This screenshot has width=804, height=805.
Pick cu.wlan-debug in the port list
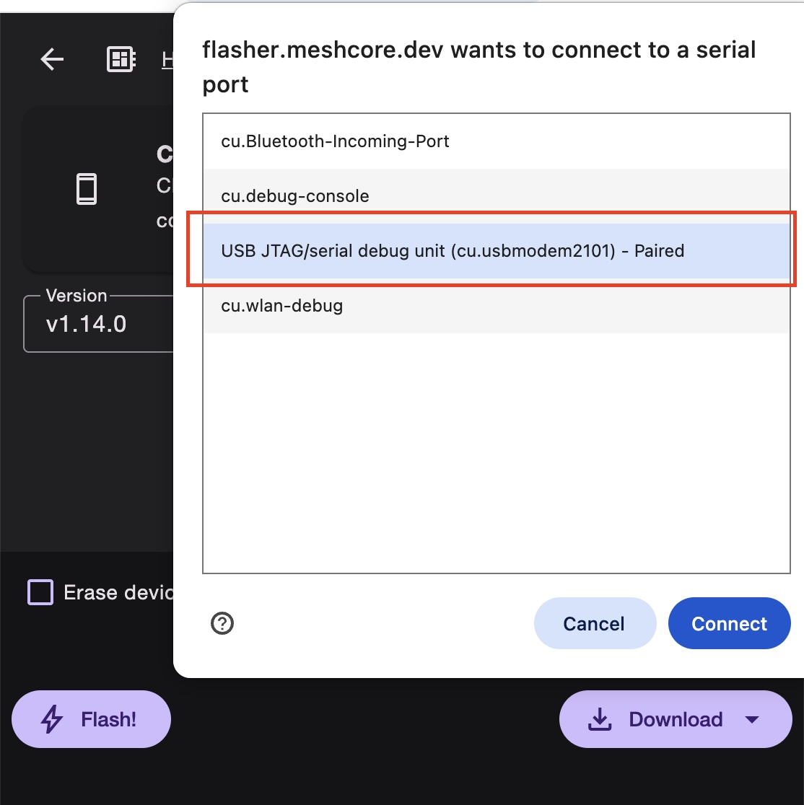pyautogui.click(x=282, y=306)
